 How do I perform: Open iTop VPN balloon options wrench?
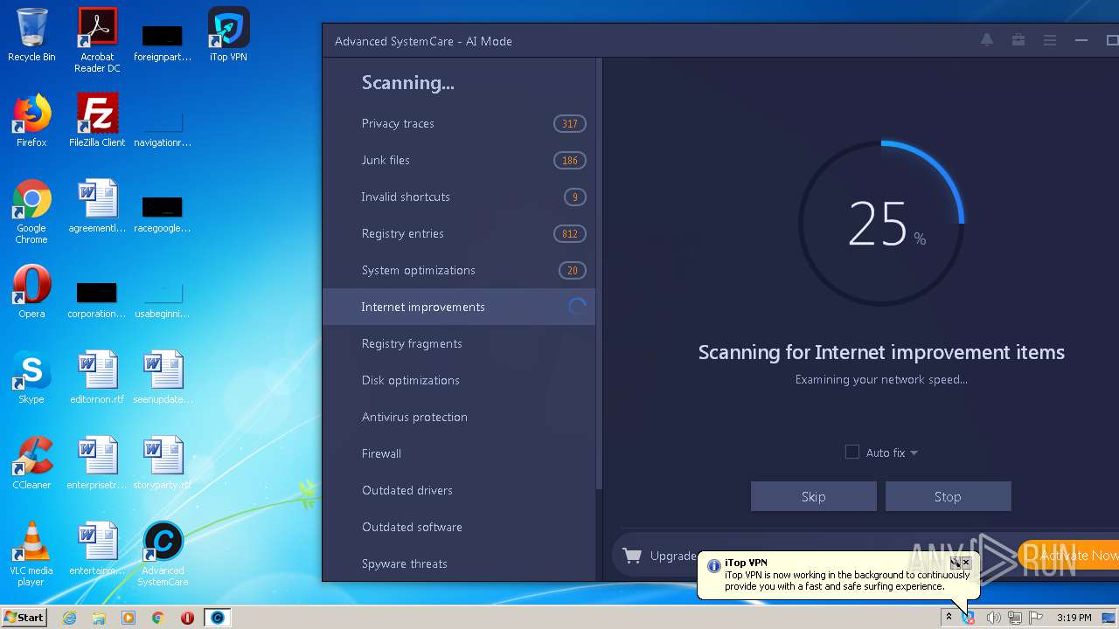[x=956, y=563]
